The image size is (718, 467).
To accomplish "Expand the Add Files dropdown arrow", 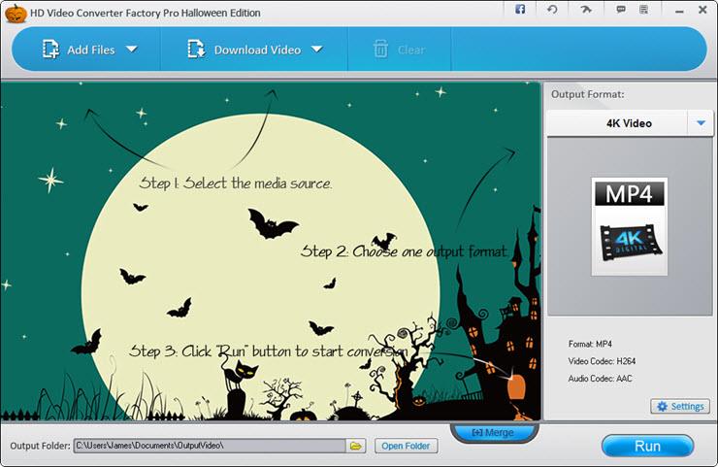I will (132, 50).
